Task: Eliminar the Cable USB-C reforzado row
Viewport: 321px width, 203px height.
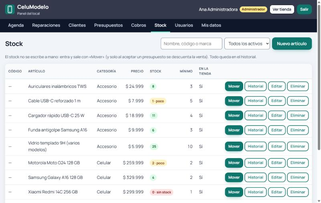Action: (x=298, y=101)
